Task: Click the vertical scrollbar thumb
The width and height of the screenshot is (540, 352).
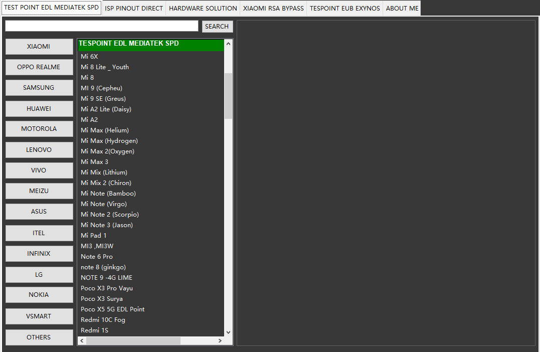Action: [x=229, y=95]
